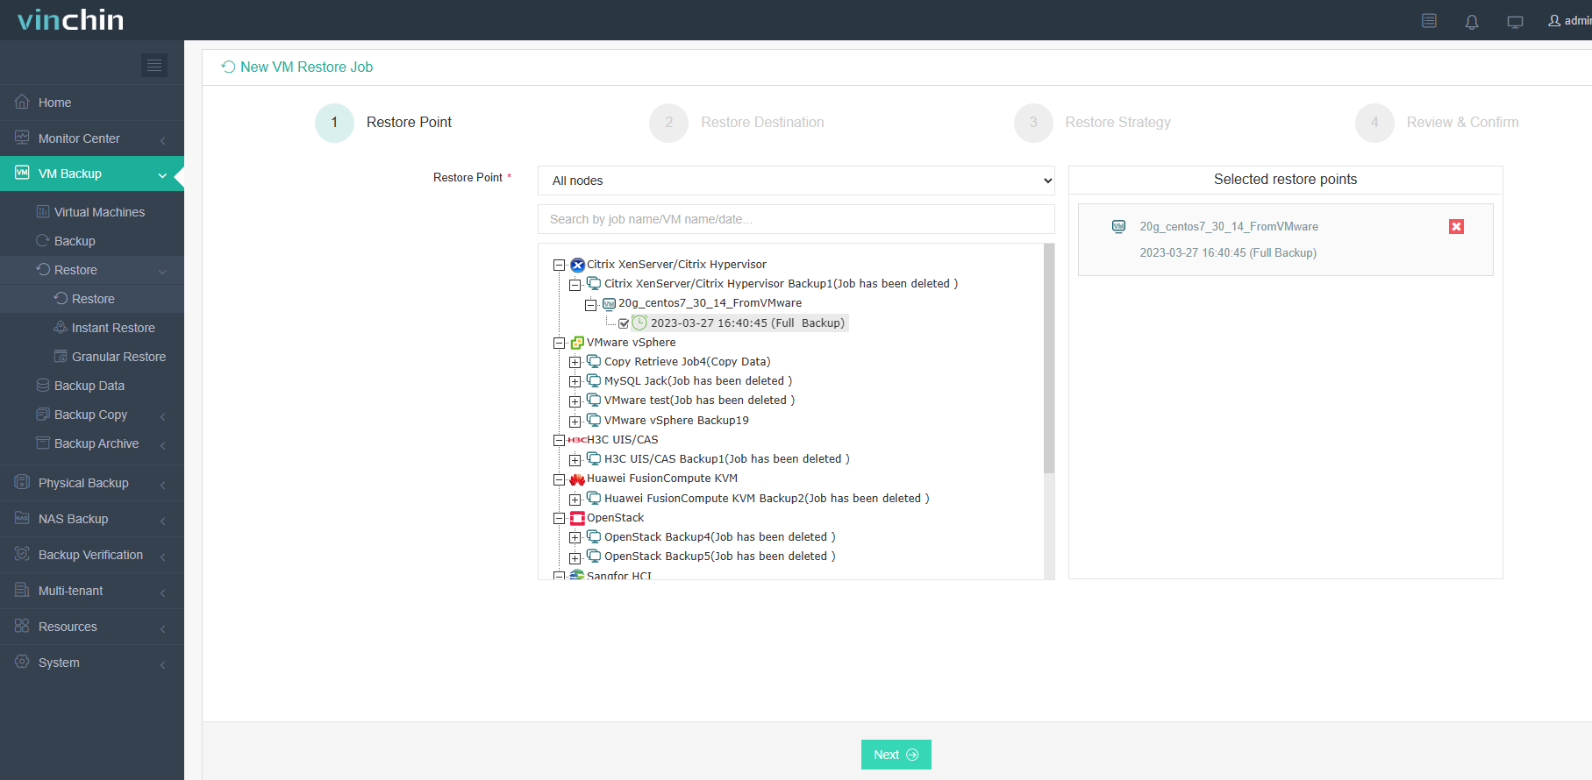Expand Backup Copy in the sidebar

pos(92,415)
